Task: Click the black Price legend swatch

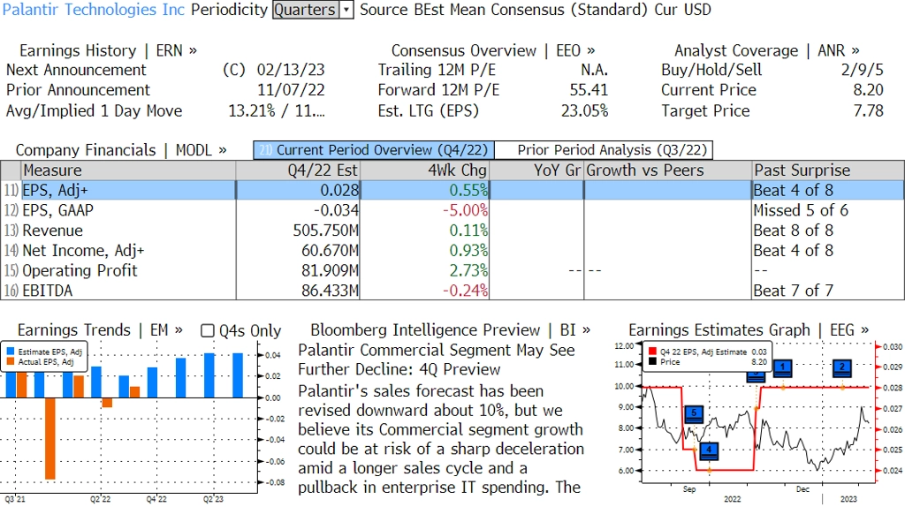Action: coord(653,361)
